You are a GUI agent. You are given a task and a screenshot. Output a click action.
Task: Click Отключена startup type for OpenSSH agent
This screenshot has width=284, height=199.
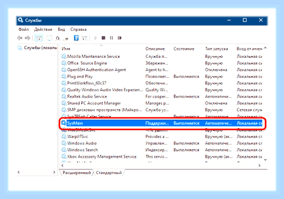[216, 70]
